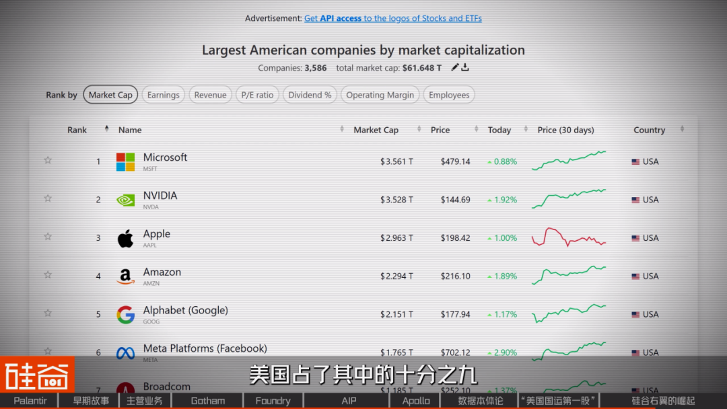Click the Amazon logo icon

click(x=125, y=276)
